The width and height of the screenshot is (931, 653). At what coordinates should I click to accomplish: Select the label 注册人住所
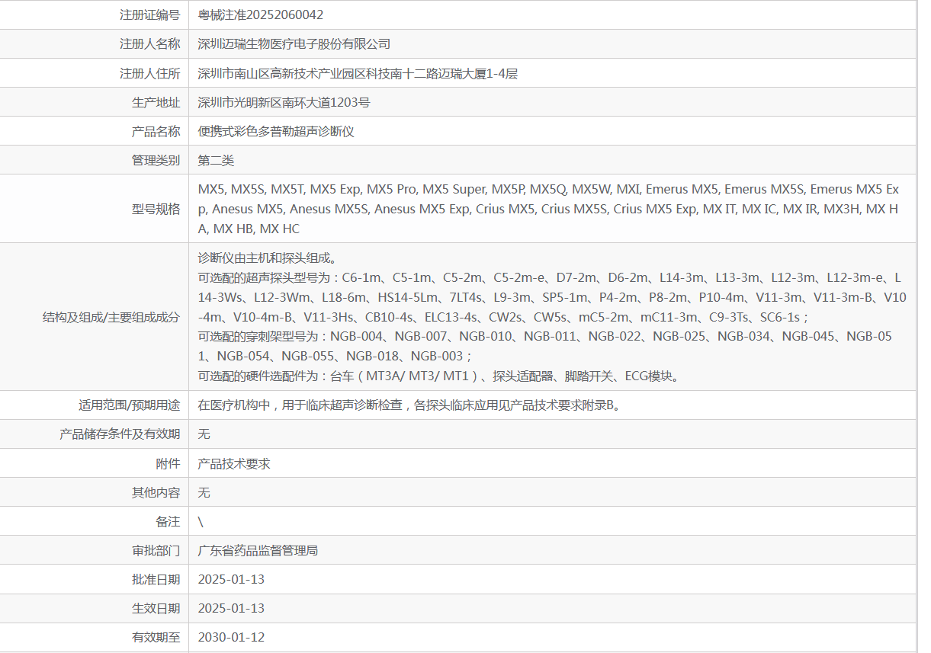pos(150,73)
